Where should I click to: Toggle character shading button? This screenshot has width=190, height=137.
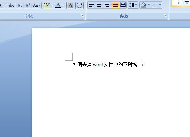coord(70,5)
